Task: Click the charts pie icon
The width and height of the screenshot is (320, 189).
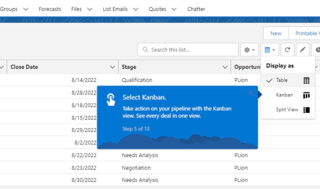Action: (x=317, y=50)
